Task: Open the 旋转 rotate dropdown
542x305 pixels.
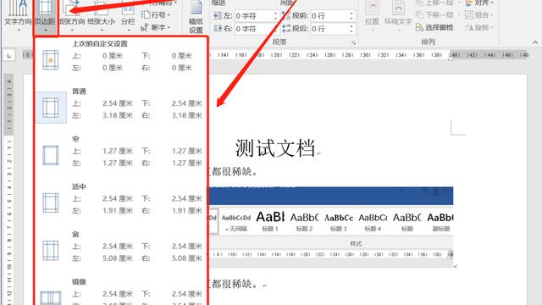Action: tap(479, 27)
